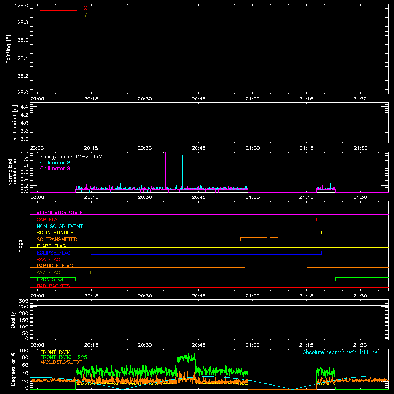Click the 150 quality tick value
This screenshot has width=394, height=394.
pyautogui.click(x=23, y=320)
